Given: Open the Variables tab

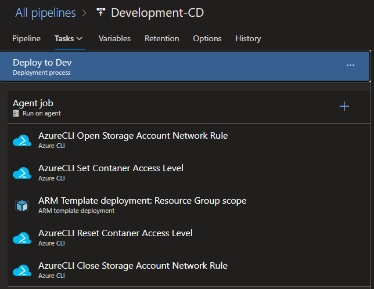Looking at the screenshot, I should [115, 39].
